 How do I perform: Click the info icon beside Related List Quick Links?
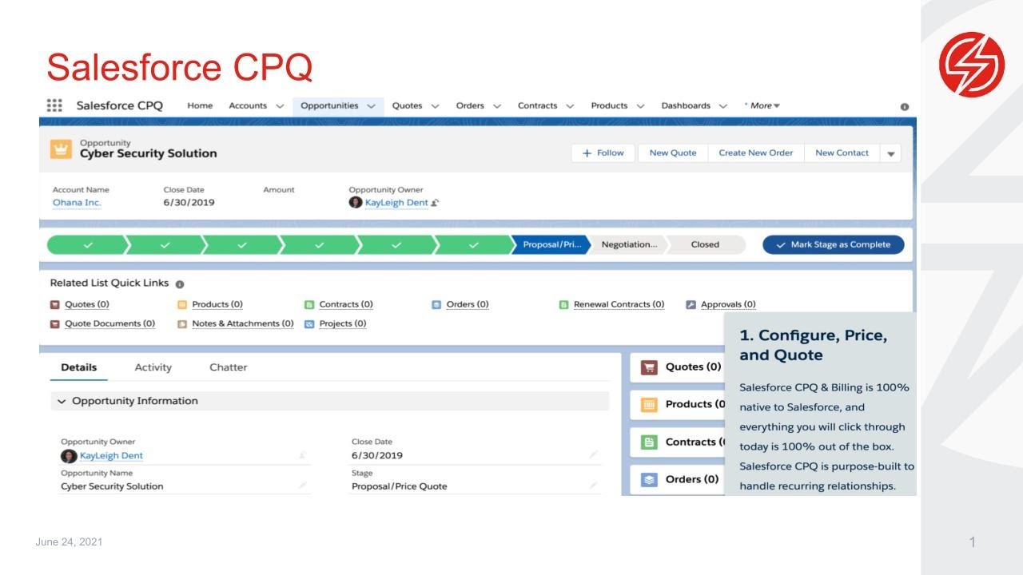click(180, 284)
